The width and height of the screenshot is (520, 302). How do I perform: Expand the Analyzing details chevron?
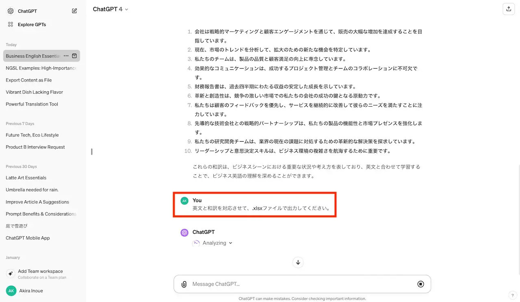[231, 243]
